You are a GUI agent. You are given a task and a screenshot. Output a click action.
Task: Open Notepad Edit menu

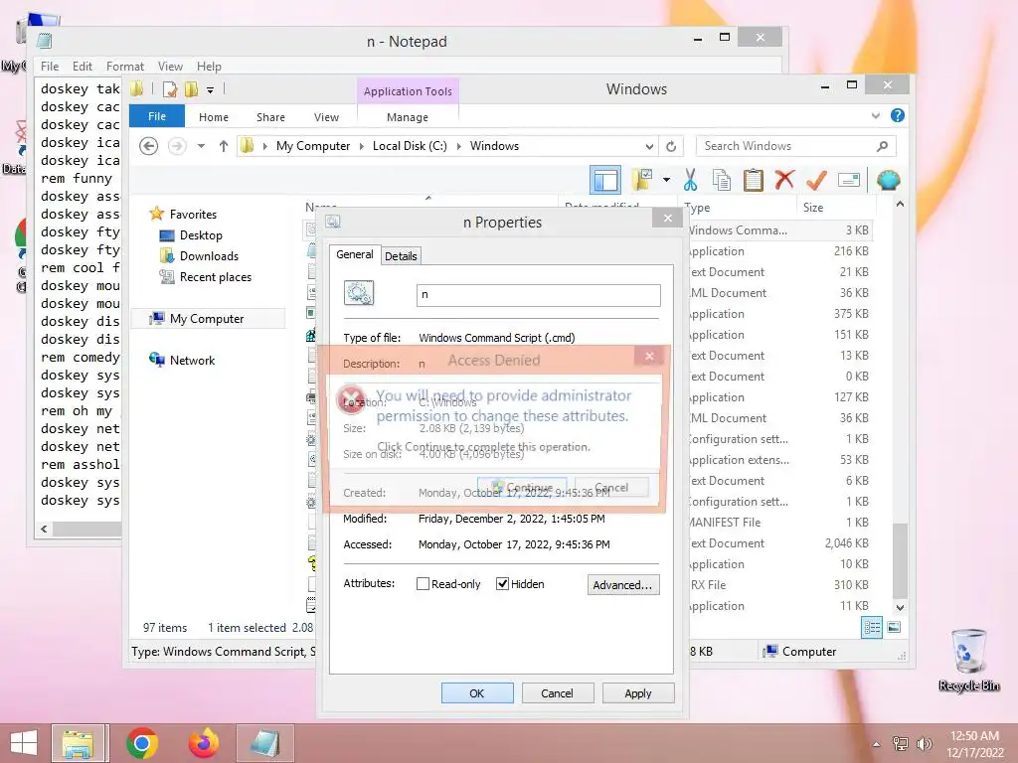click(83, 67)
